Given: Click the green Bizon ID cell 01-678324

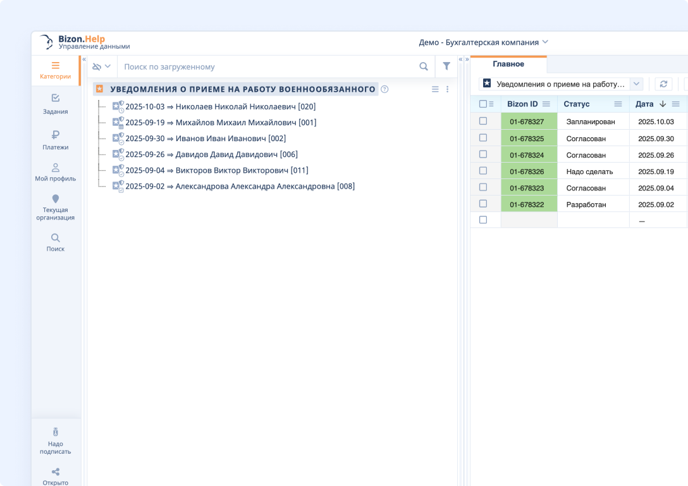Looking at the screenshot, I should tap(529, 155).
